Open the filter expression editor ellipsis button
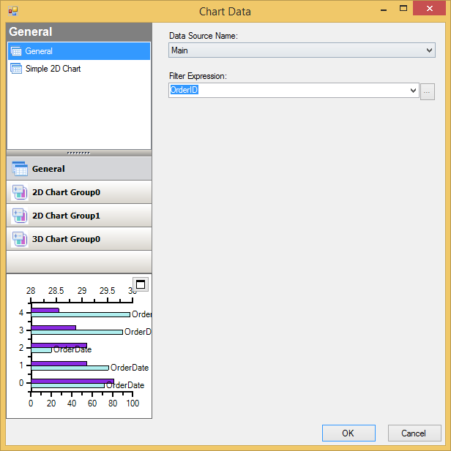Viewport: 451px width, 451px height. click(428, 91)
